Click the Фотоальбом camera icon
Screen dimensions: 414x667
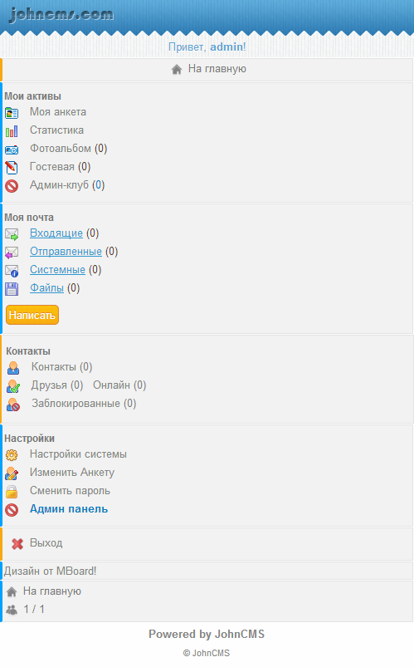pos(12,150)
